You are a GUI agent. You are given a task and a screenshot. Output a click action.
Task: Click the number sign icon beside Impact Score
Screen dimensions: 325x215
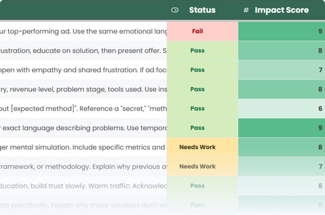tap(246, 10)
